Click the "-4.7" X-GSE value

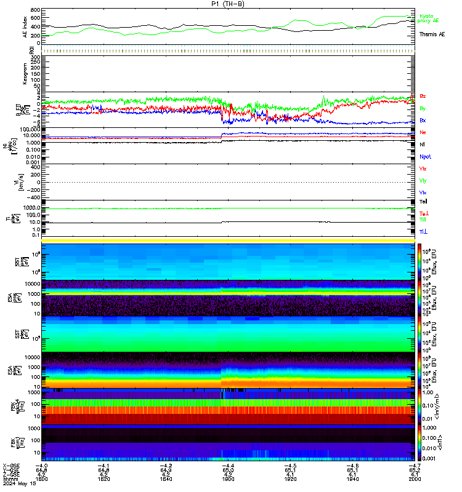click(415, 466)
